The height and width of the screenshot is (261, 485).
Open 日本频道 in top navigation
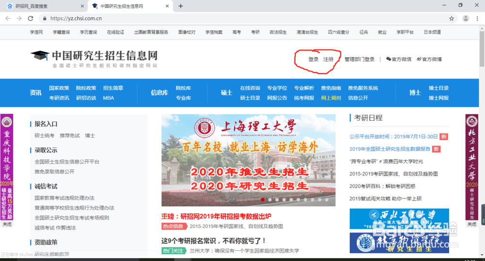[x=433, y=32]
